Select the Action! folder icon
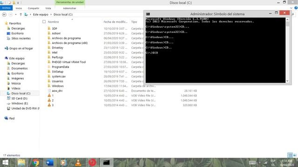Screen dimensions: 298x167 pyautogui.click(x=49, y=33)
